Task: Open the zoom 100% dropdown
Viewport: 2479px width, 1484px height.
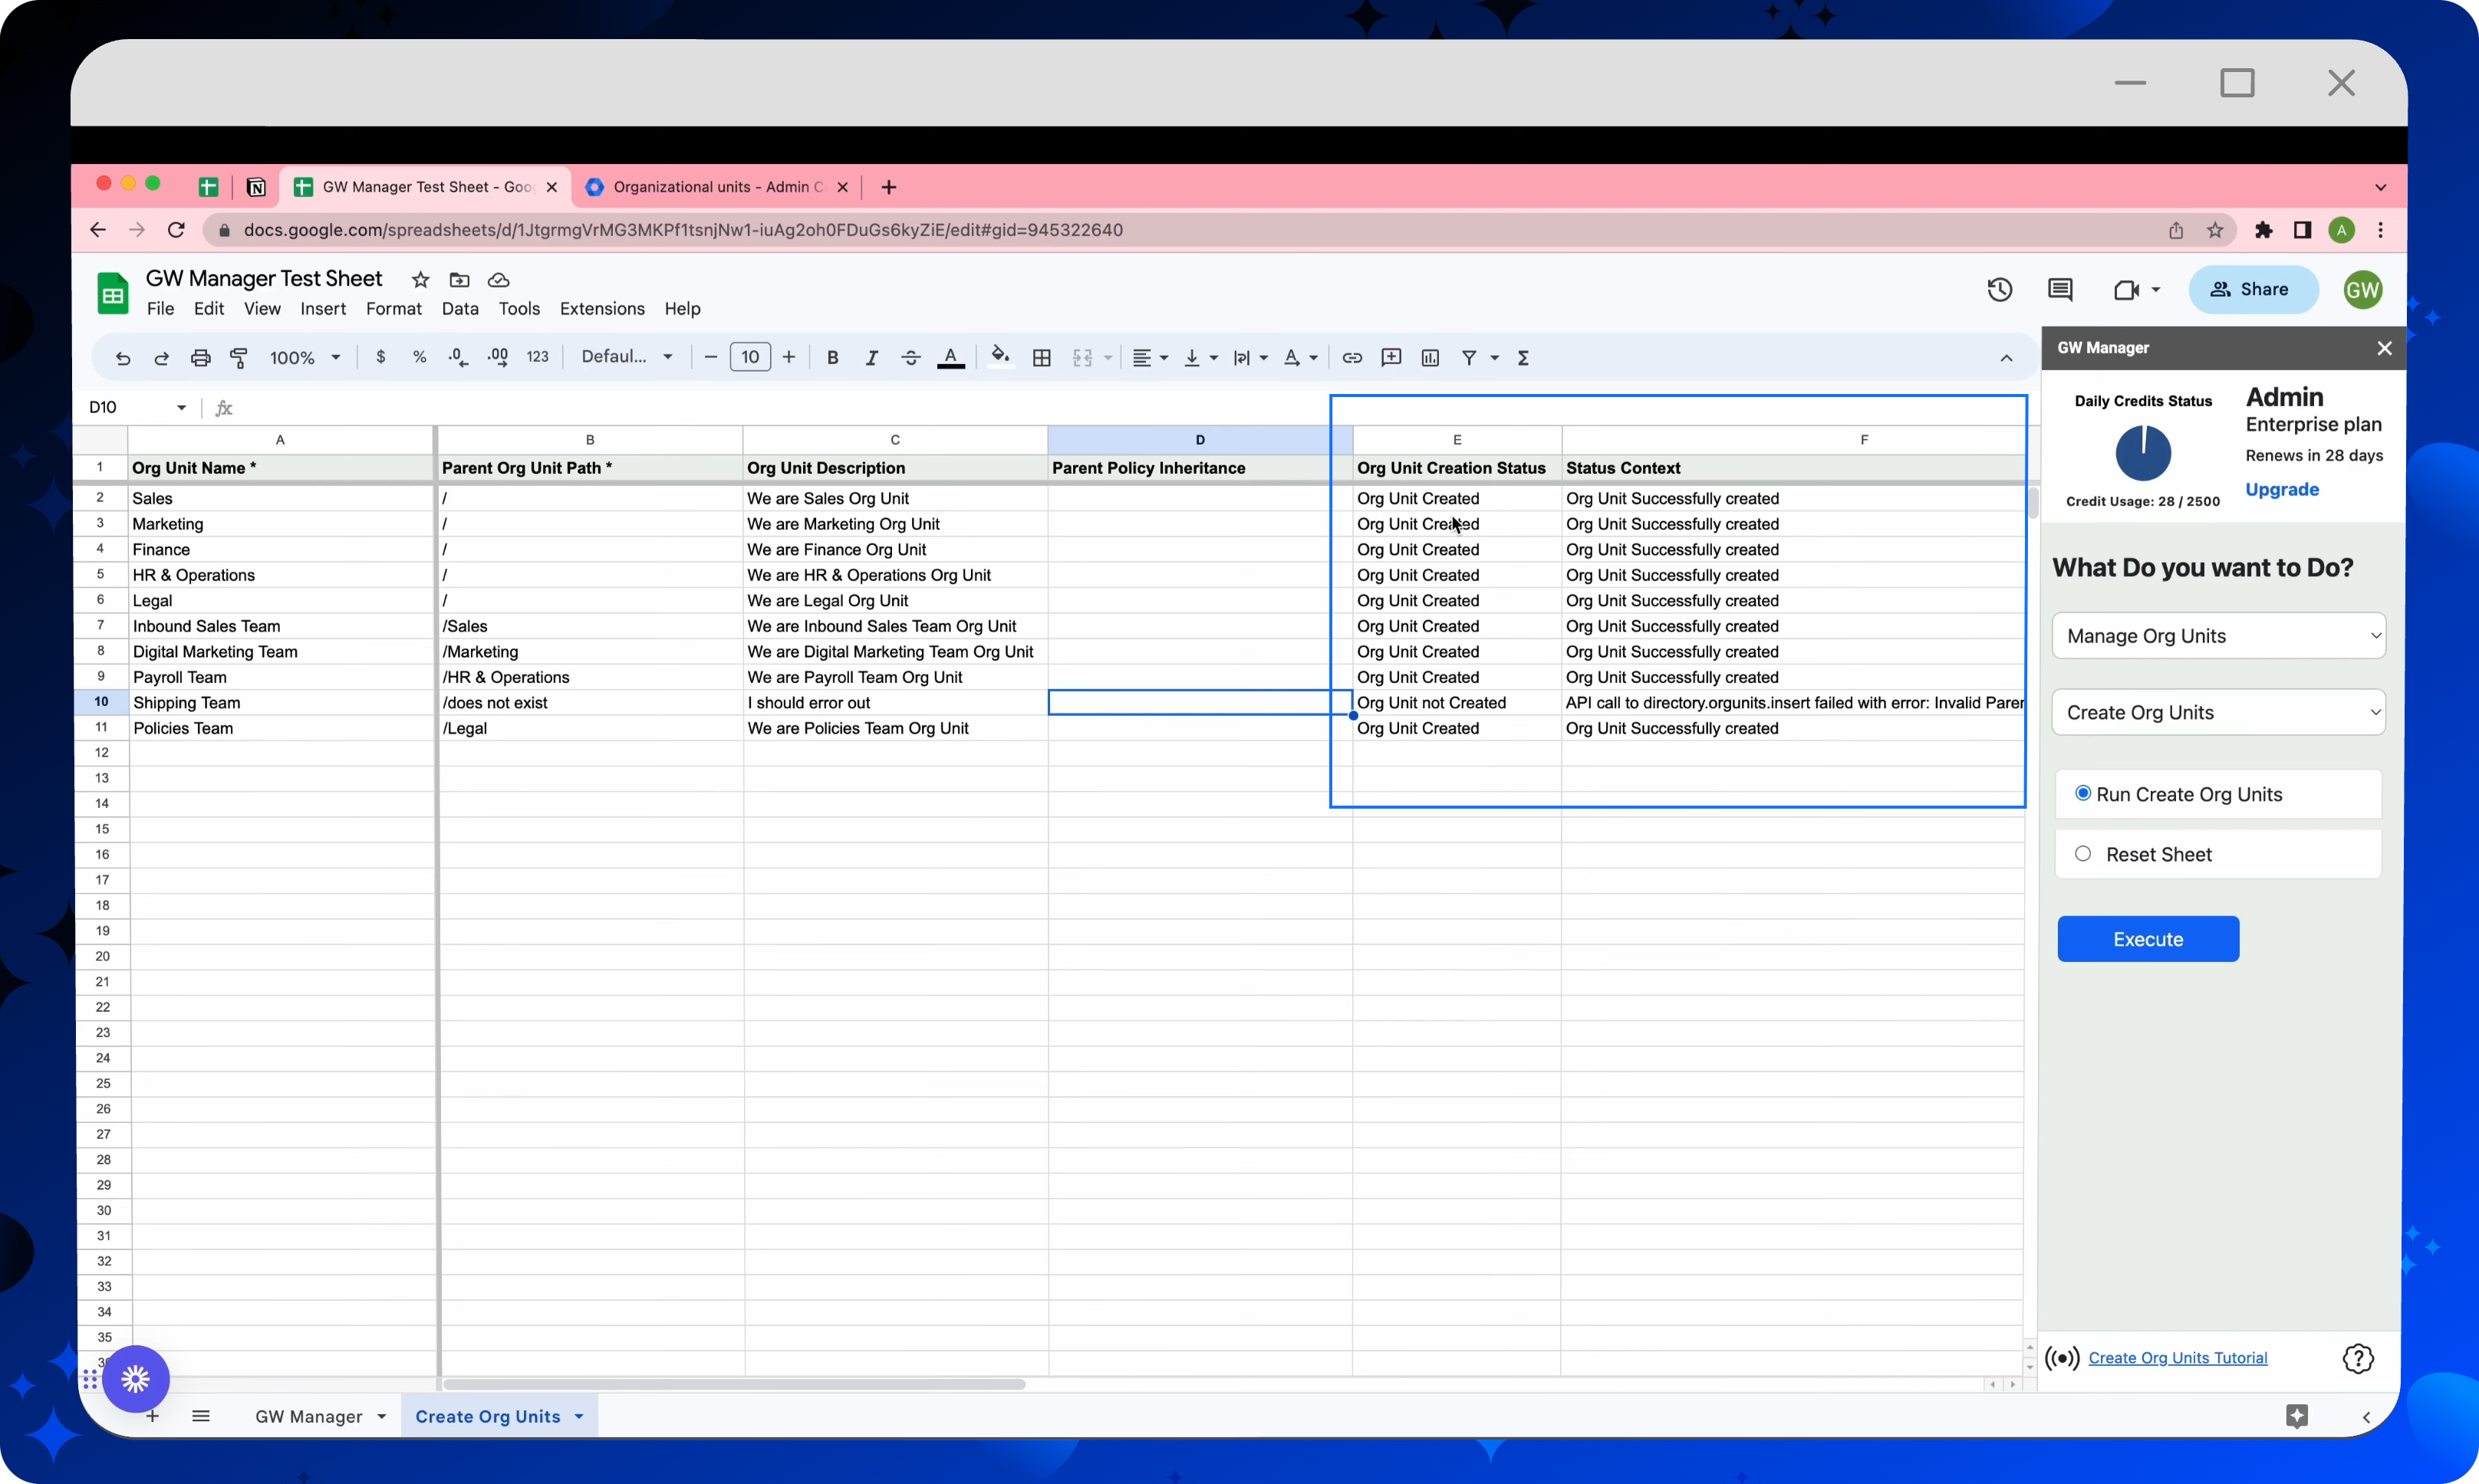Action: (305, 357)
